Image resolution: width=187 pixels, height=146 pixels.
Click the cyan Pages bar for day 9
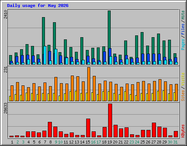point(56,57)
